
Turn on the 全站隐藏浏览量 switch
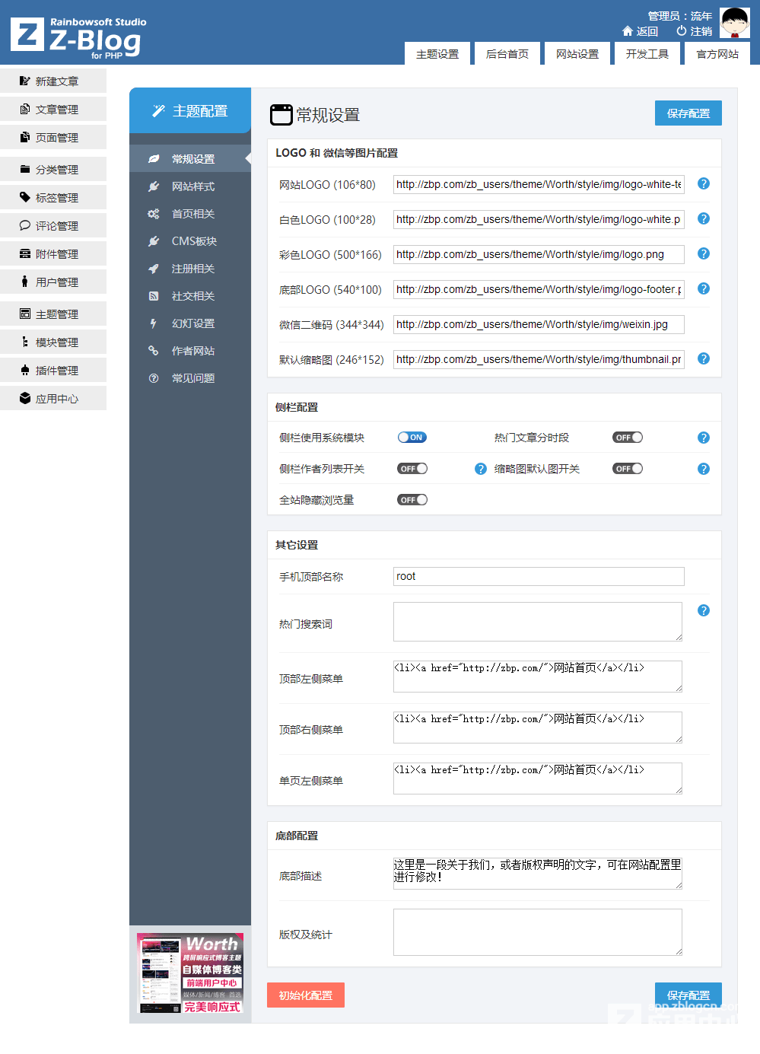pyautogui.click(x=412, y=500)
